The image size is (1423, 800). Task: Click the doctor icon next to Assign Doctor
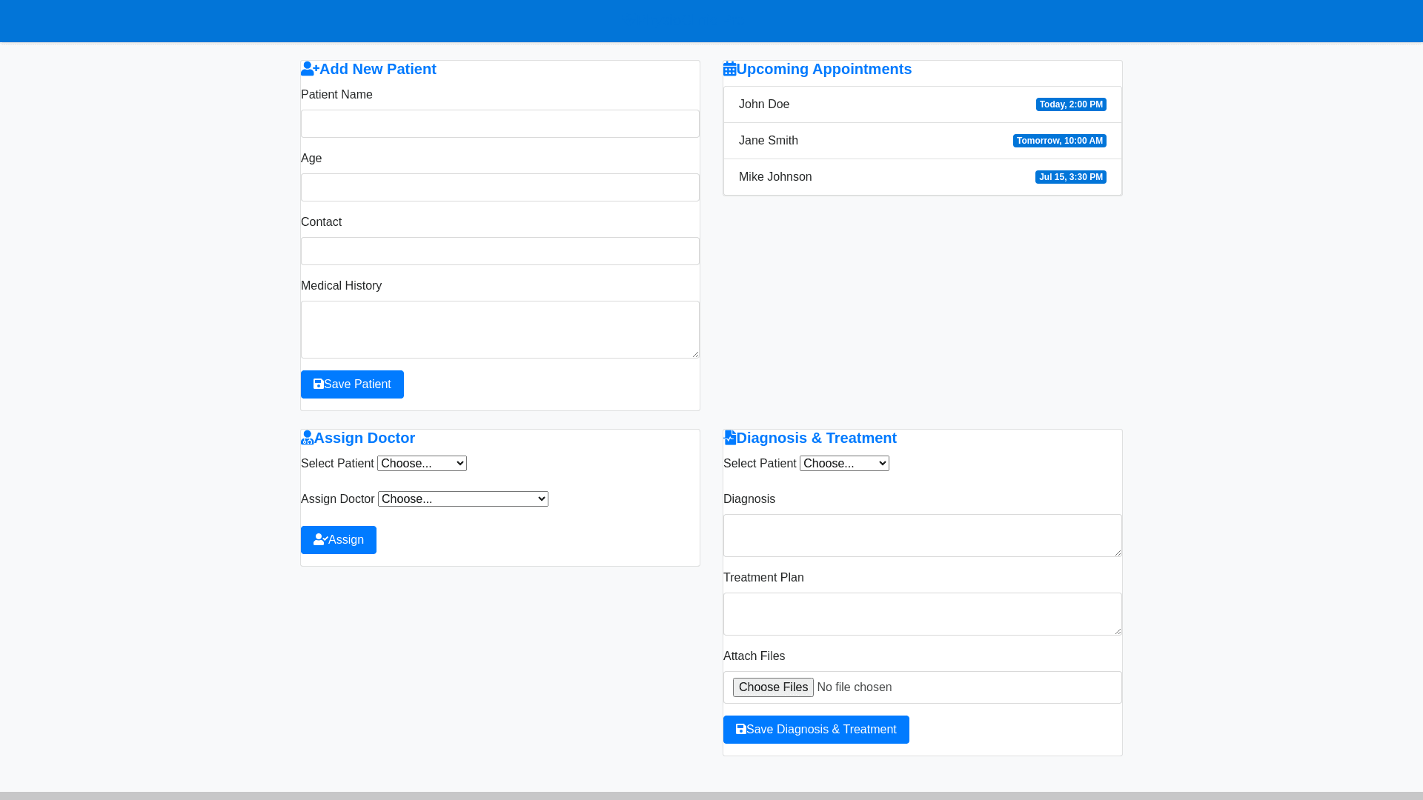(x=307, y=437)
